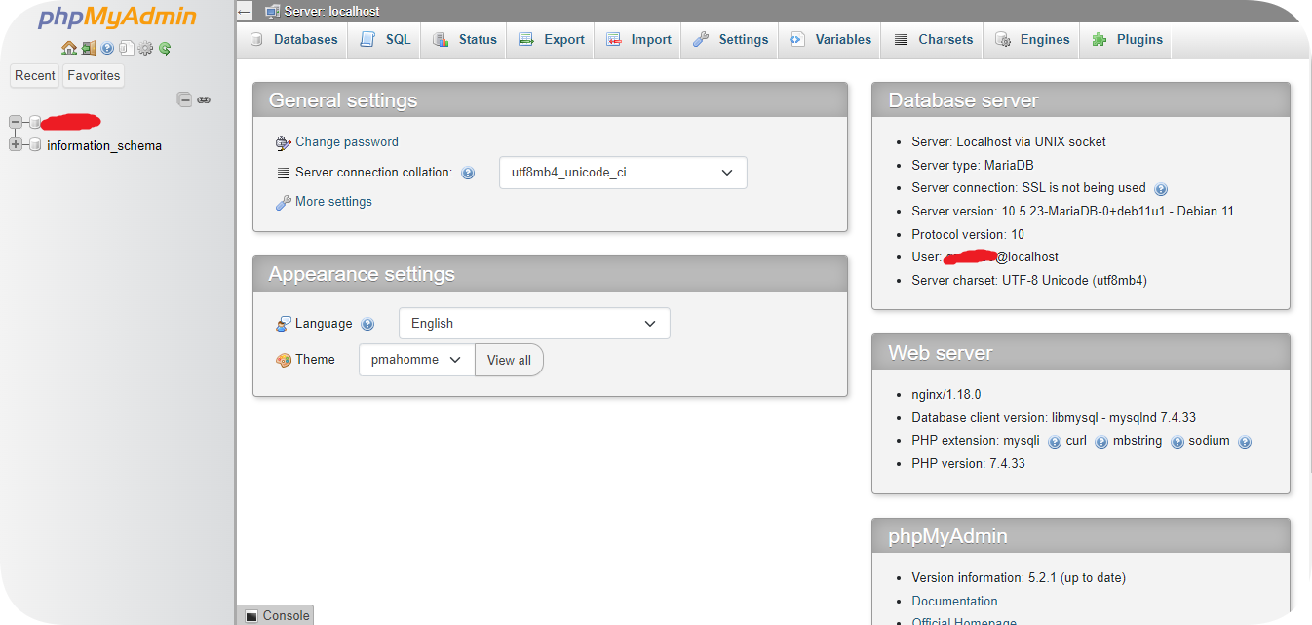The width and height of the screenshot is (1312, 625).
Task: Click the chain link icon in navigation panel
Action: (204, 99)
